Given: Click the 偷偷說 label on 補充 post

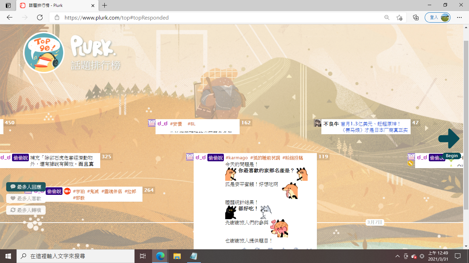Looking at the screenshot, I should click(x=20, y=158).
